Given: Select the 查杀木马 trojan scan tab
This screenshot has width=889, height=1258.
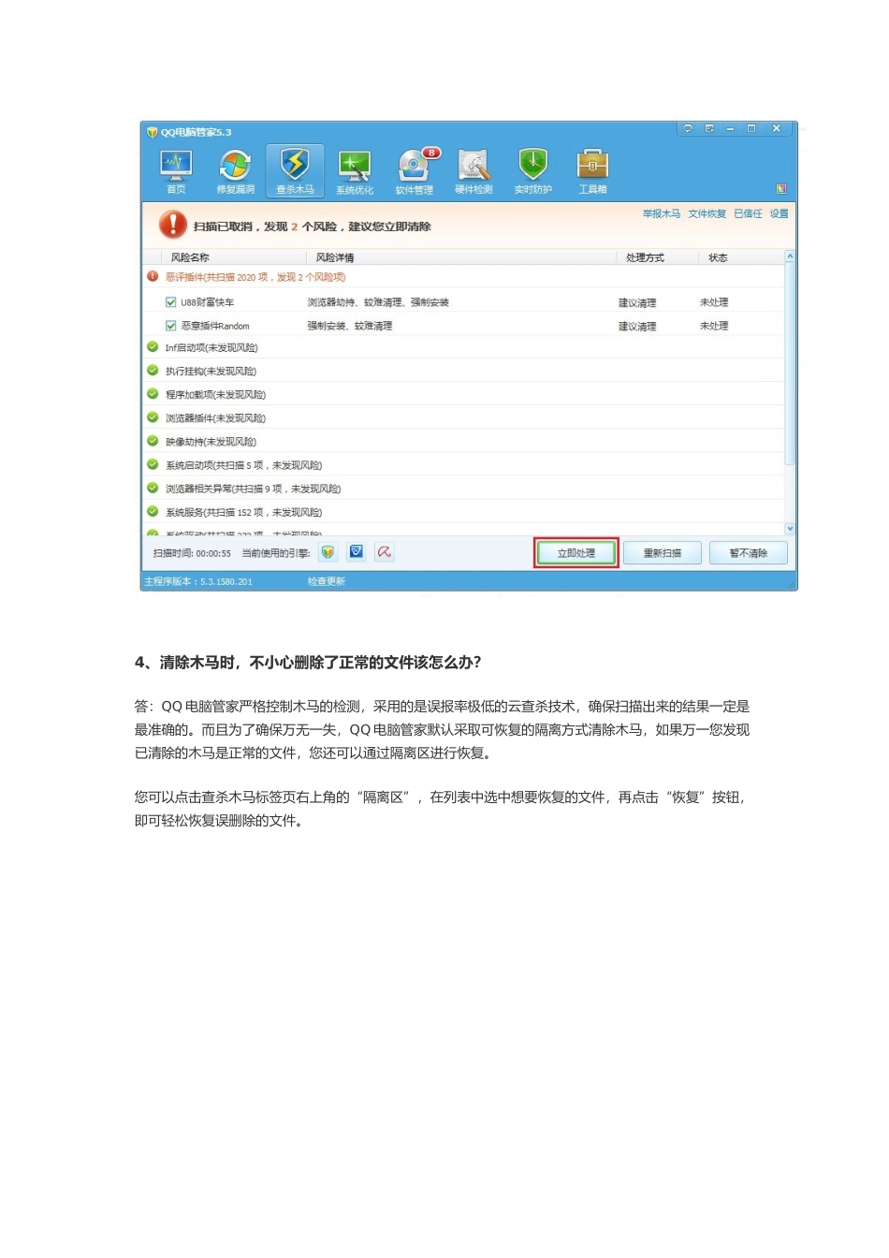Looking at the screenshot, I should point(295,171).
